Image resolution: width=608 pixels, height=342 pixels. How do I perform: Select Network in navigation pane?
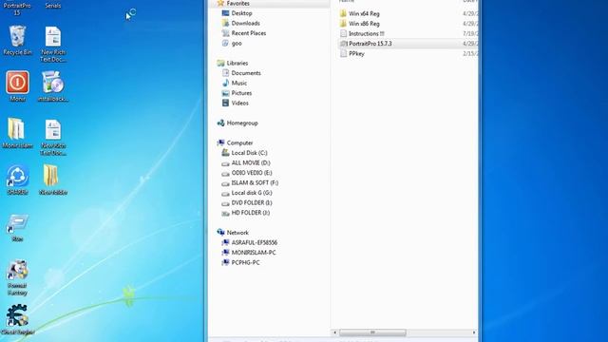(233, 233)
